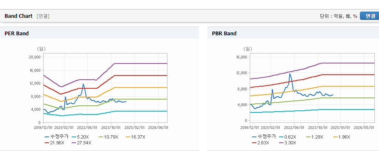Toggle the 1.29X legend series
The image size is (379, 151).
pos(314,137)
